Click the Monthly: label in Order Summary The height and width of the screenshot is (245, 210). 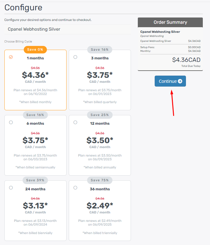click(146, 51)
